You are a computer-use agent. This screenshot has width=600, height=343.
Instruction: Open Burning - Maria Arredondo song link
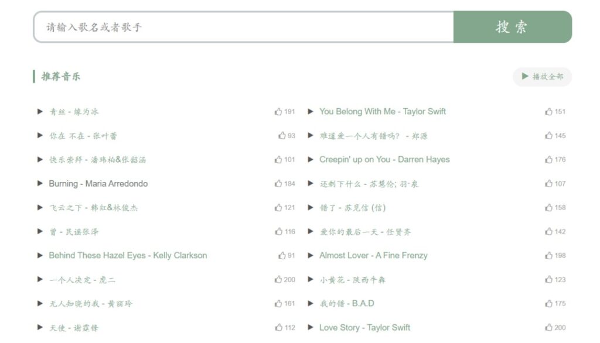tap(98, 184)
